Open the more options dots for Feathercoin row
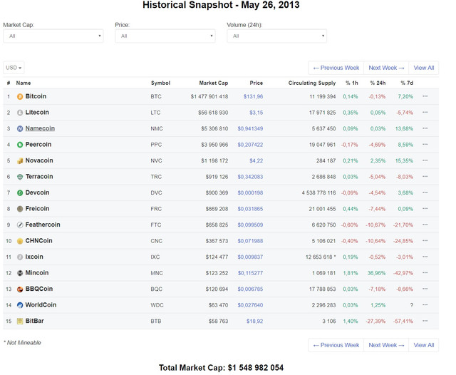Screen dimensions: 456x375 (425, 225)
